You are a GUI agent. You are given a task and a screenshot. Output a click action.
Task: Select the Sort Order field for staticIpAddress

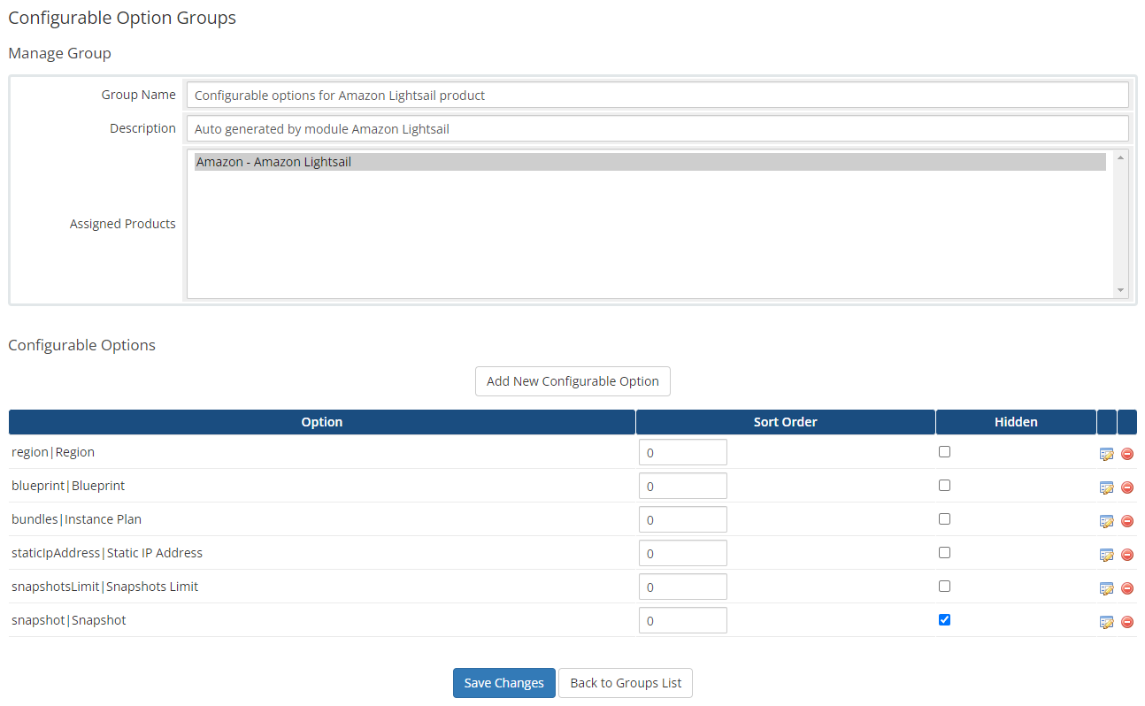point(682,553)
